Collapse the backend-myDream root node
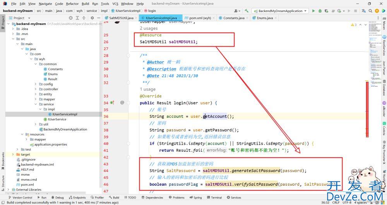The image size is (387, 205). coord(9,24)
